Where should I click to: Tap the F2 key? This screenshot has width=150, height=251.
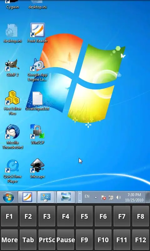pyautogui.click(x=28, y=216)
